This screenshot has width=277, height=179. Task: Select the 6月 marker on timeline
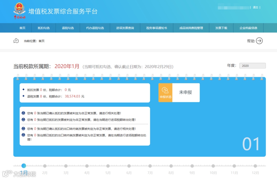tap(129, 166)
